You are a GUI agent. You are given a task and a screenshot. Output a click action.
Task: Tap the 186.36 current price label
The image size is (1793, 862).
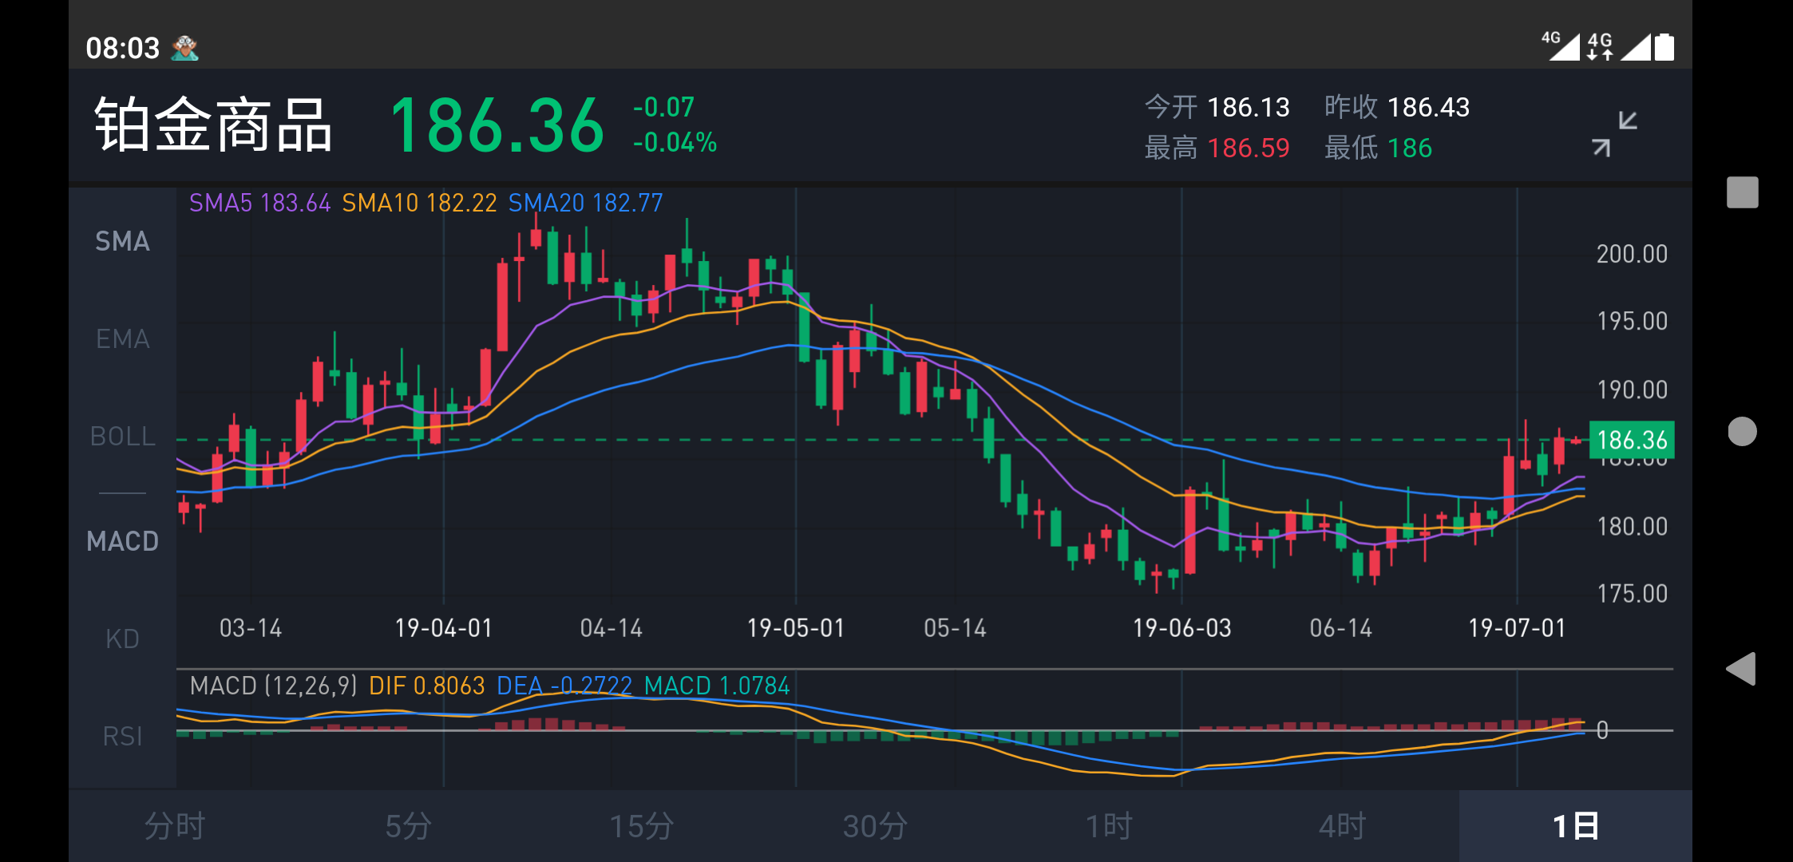(x=1632, y=440)
